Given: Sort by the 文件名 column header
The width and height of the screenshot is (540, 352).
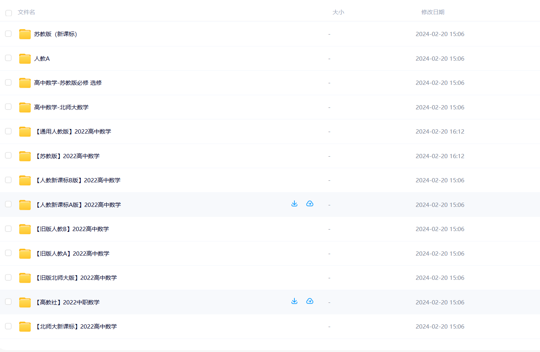Looking at the screenshot, I should (26, 12).
